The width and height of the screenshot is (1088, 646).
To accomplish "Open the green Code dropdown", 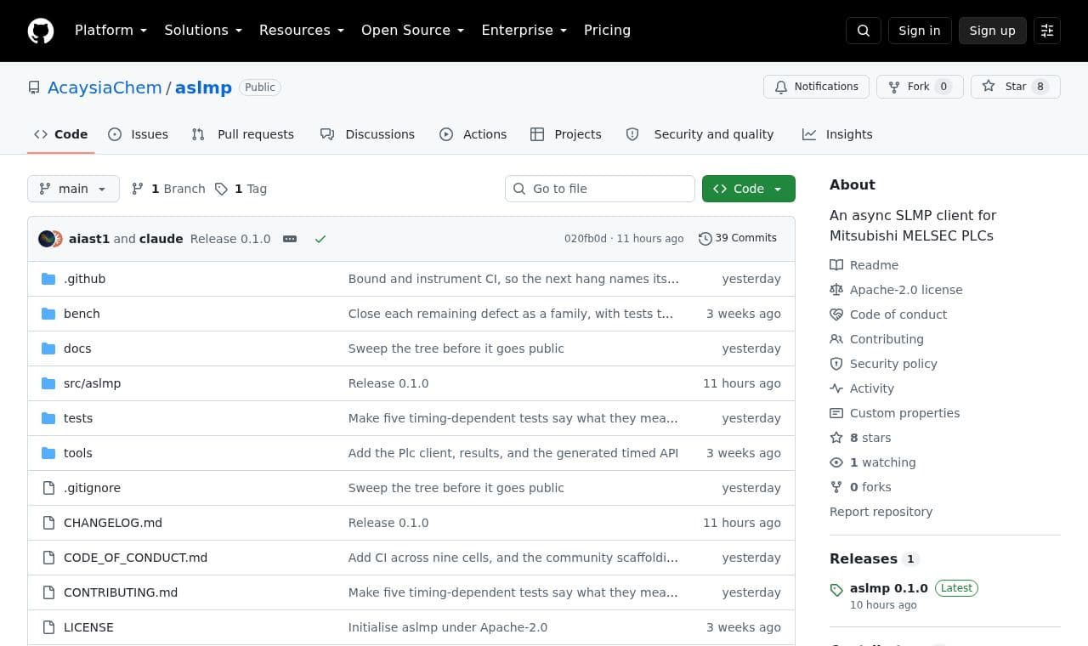I will tap(749, 189).
